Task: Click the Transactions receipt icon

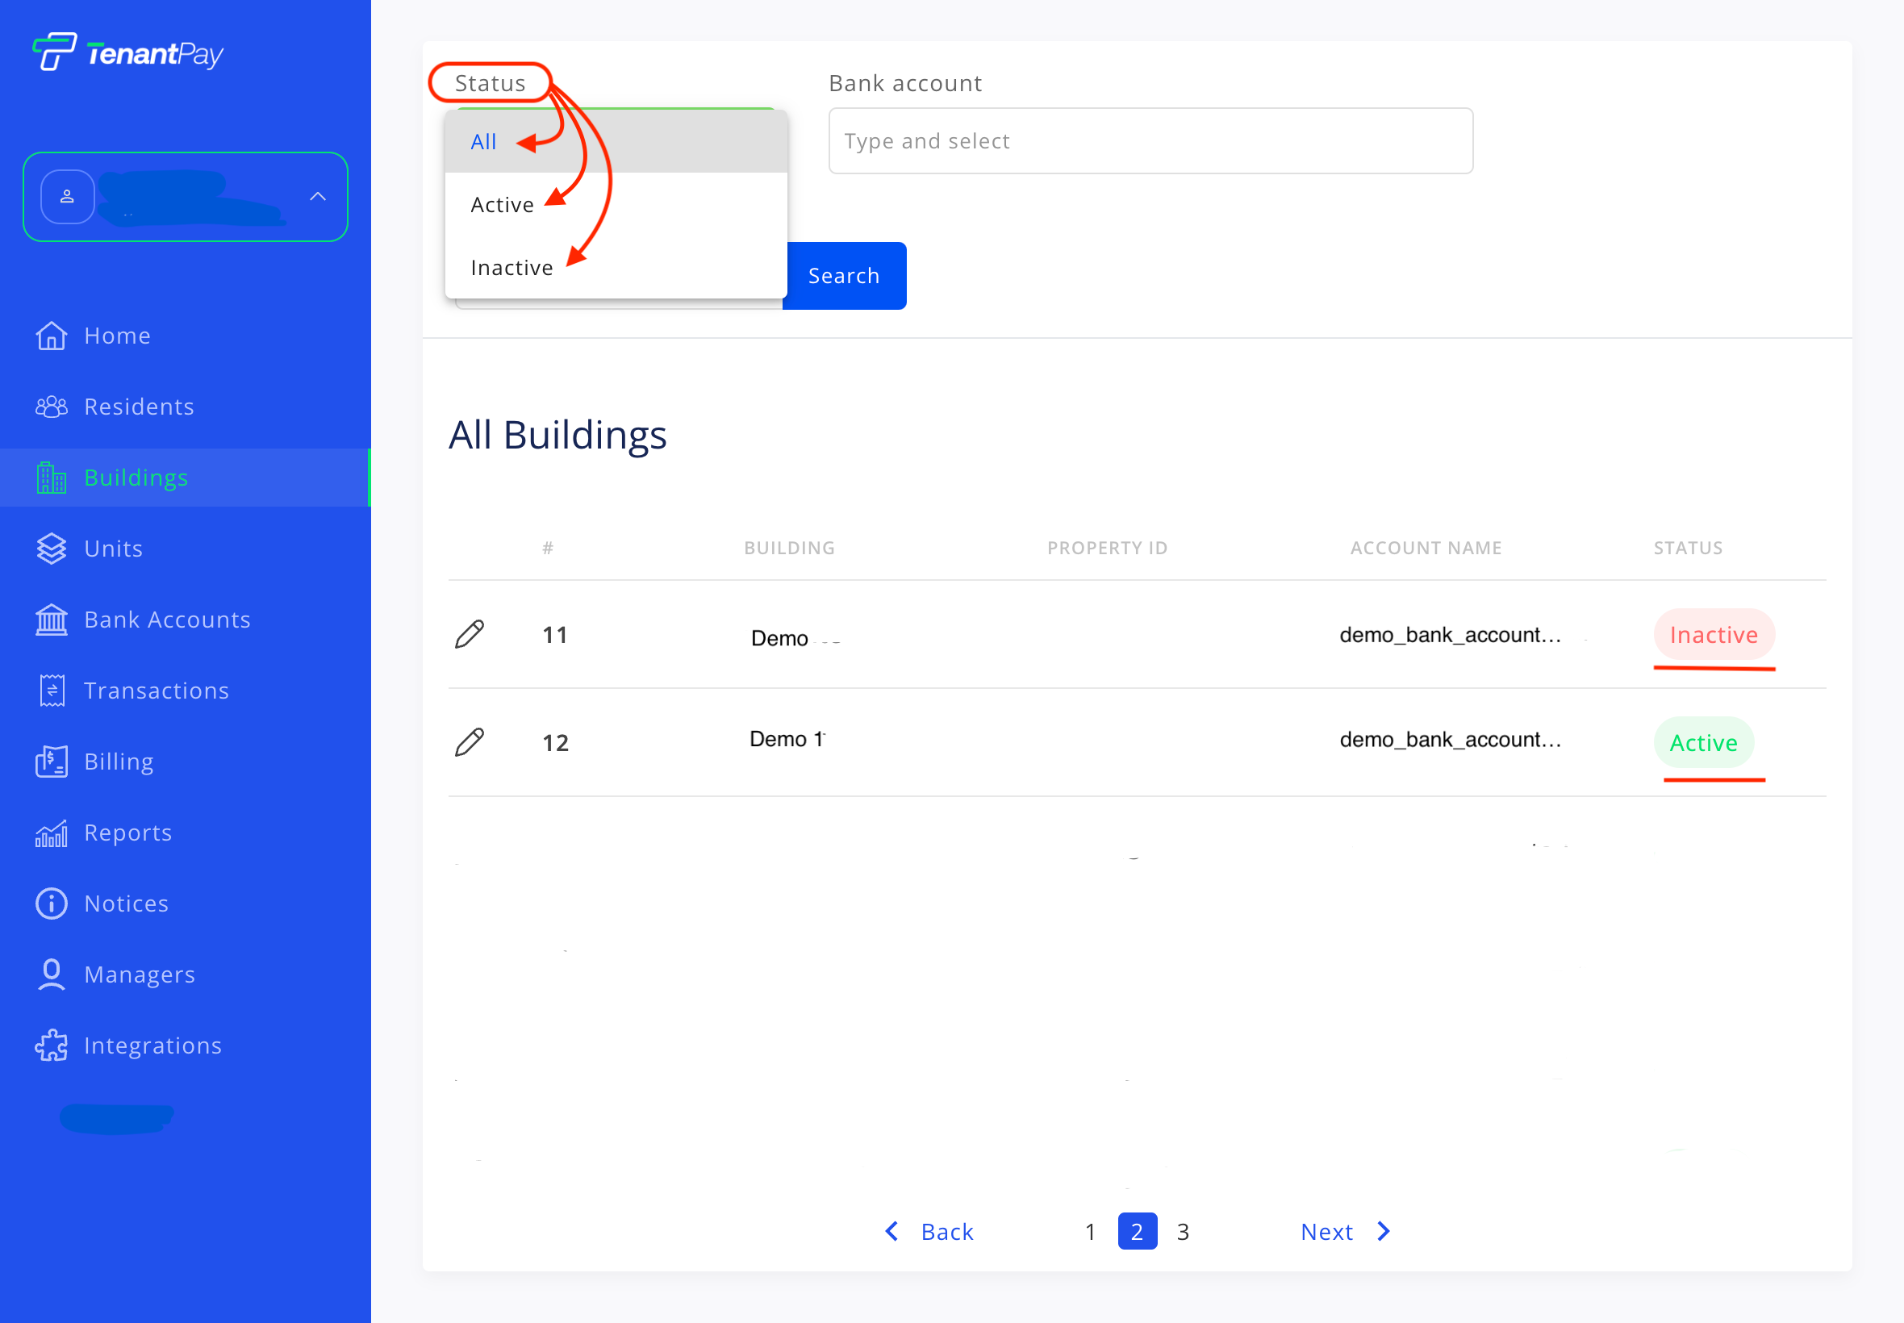Action: 52,691
